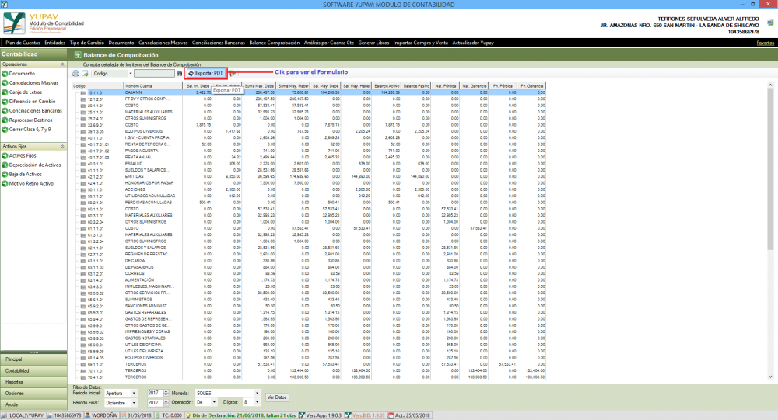Open the Importar Compra y Venta menu
The width and height of the screenshot is (778, 420).
point(421,43)
